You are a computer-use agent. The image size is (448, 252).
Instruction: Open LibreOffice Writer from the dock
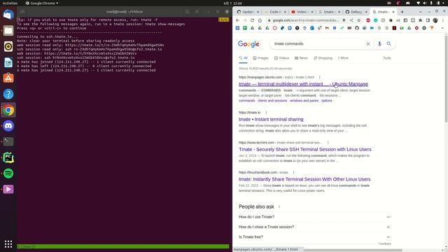[x=8, y=62]
